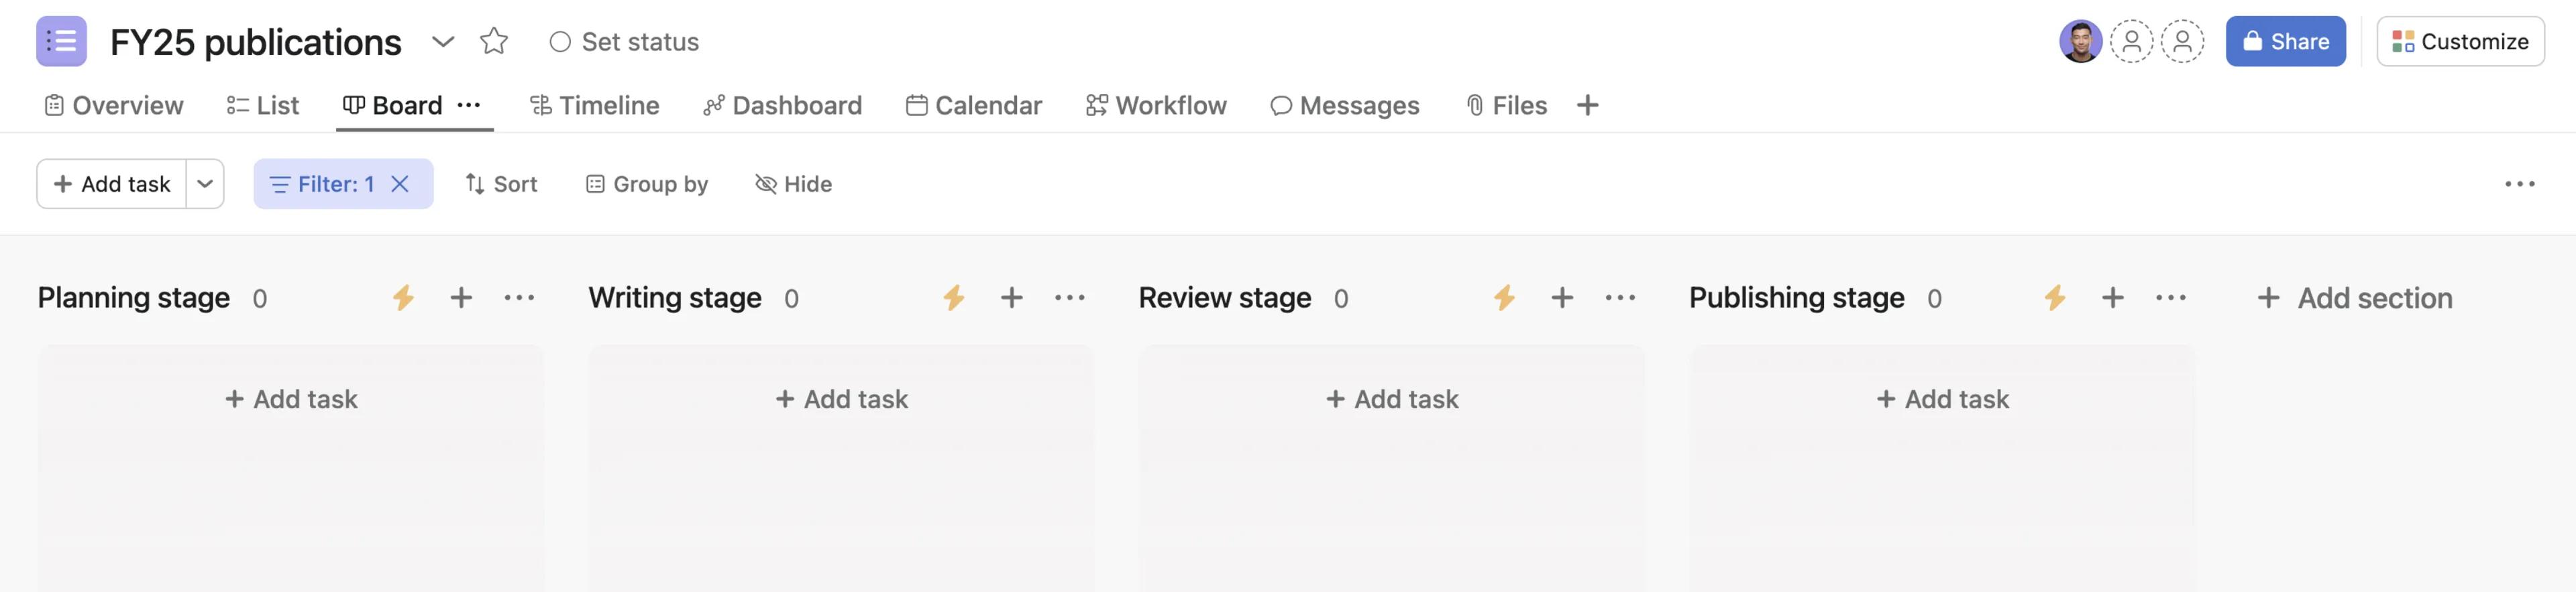Click the purple project list icon
Screen dimensions: 2576x592
pos(61,42)
